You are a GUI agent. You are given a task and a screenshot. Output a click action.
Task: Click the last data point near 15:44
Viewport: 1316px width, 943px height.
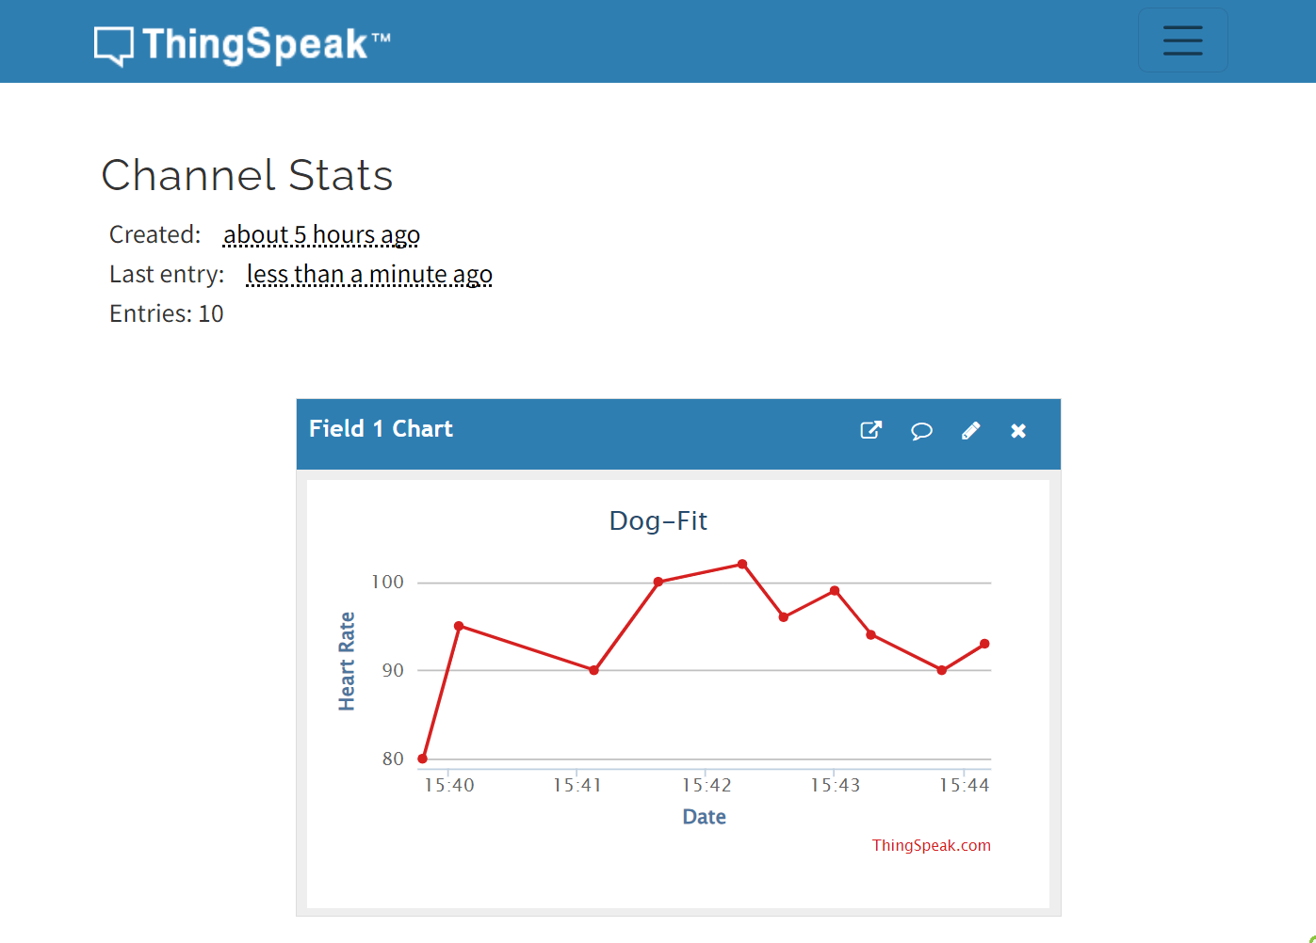coord(984,644)
